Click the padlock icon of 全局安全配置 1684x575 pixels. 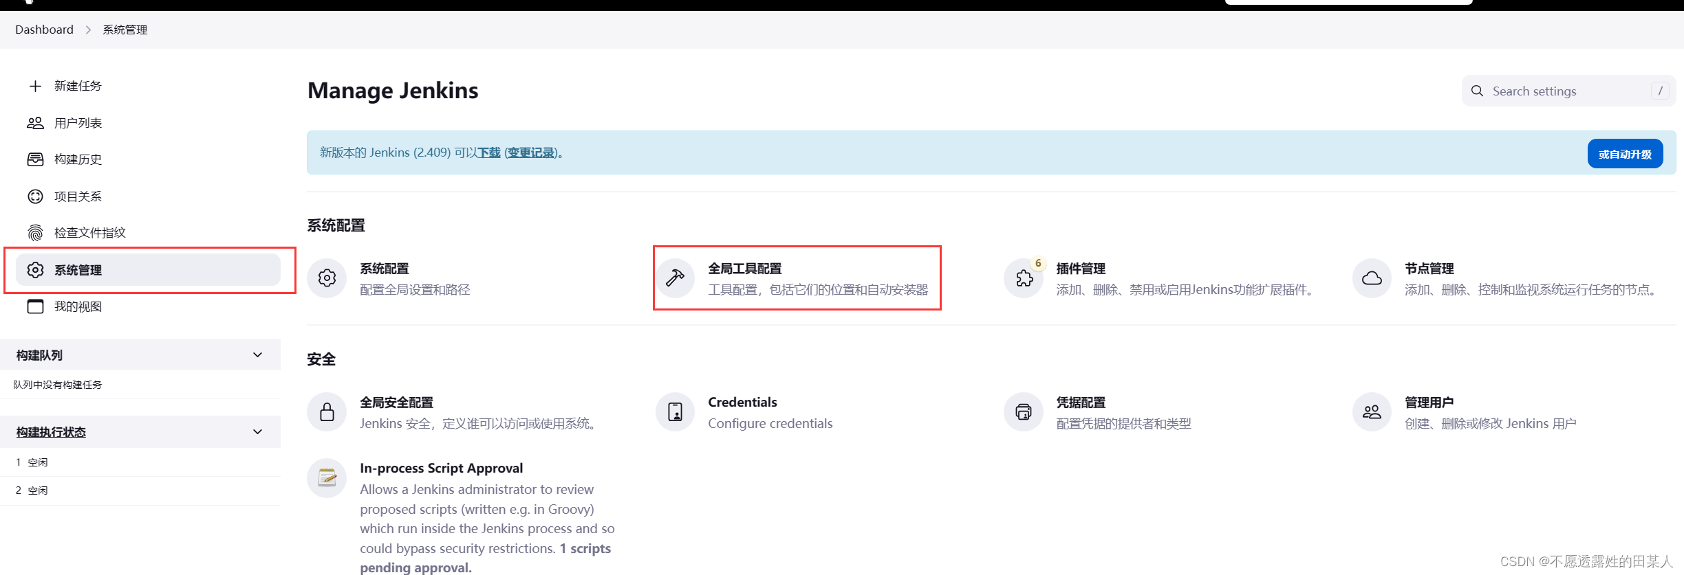327,412
